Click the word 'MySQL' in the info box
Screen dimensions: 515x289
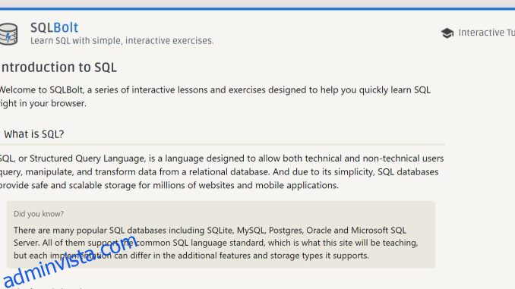[x=251, y=231]
